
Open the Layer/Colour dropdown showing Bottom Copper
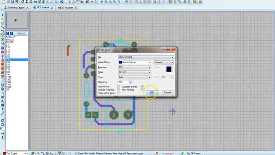134,62
